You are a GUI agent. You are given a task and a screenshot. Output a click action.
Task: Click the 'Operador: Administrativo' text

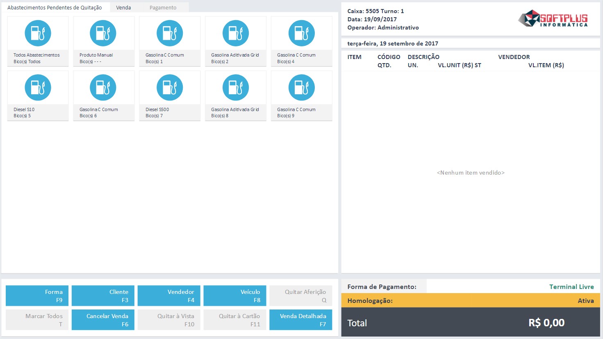pos(383,27)
